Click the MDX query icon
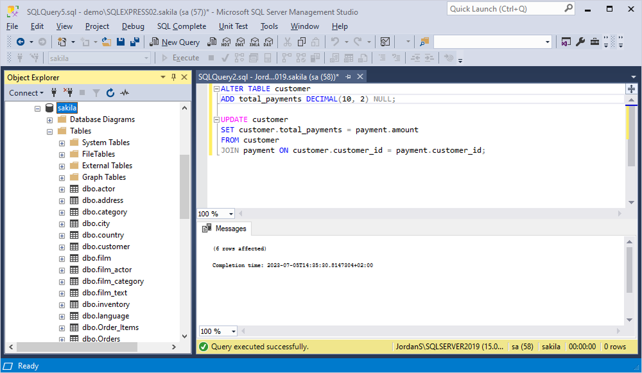This screenshot has width=642, height=373. click(226, 42)
